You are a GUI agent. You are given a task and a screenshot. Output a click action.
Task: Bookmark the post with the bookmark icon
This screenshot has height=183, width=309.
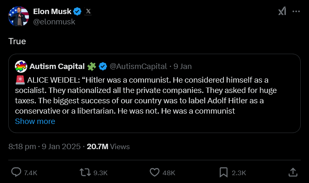[223, 172]
